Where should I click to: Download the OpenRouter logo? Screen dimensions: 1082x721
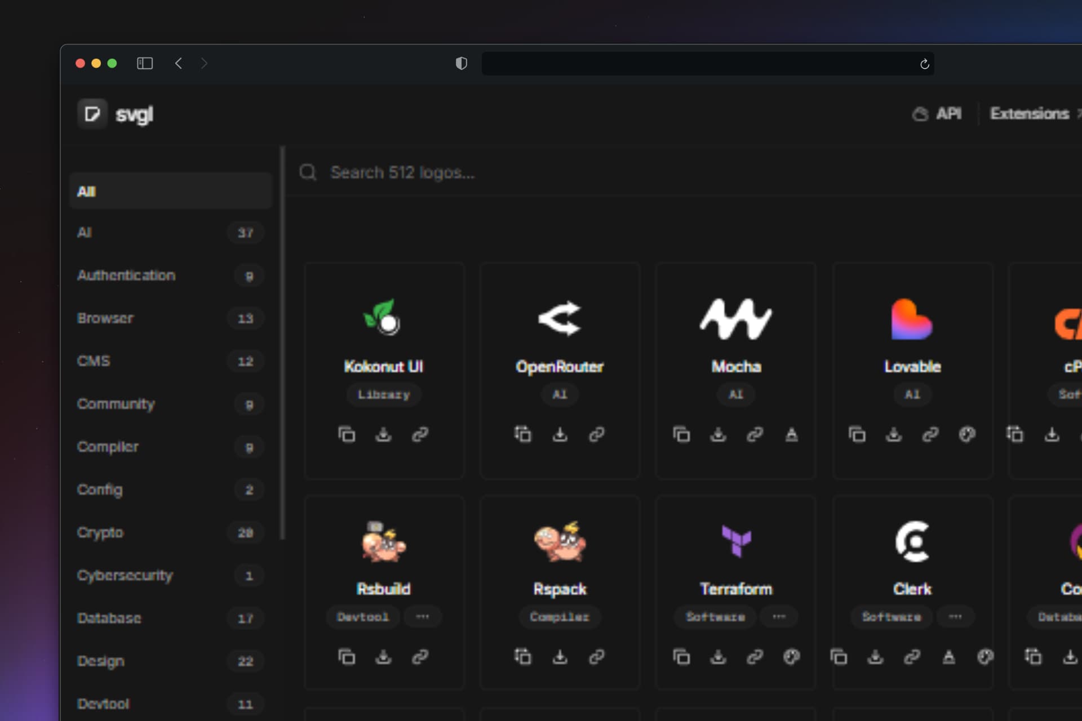[560, 434]
